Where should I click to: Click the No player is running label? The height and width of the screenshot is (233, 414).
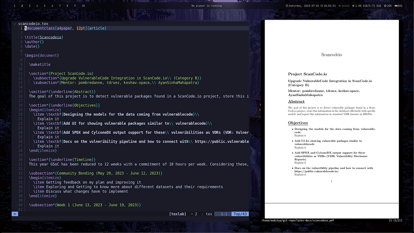coord(206,6)
